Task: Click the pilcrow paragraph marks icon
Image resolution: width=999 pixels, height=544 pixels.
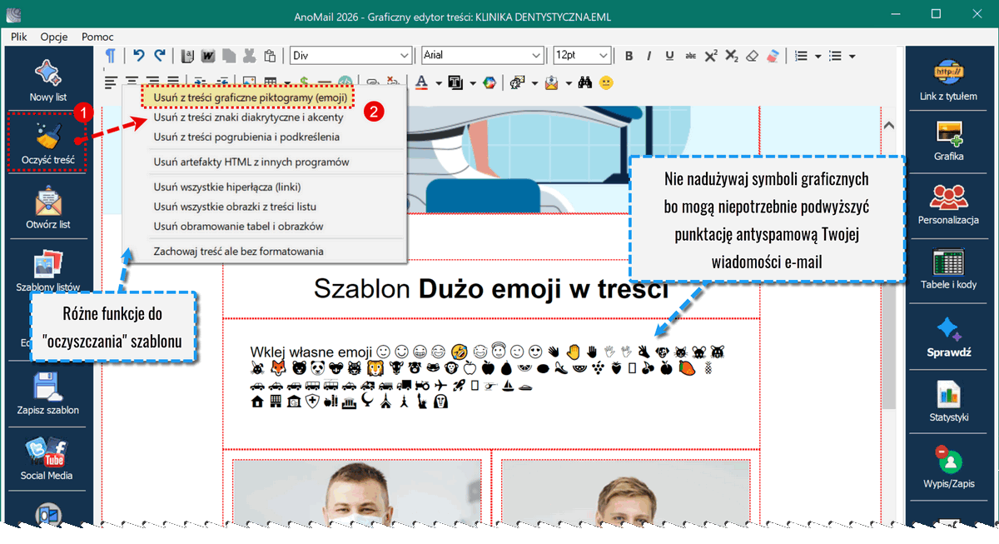Action: click(x=110, y=55)
